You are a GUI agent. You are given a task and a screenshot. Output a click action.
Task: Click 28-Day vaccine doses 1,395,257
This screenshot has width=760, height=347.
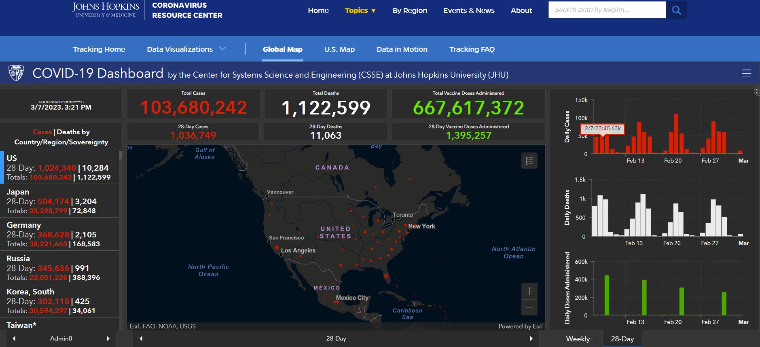click(468, 135)
